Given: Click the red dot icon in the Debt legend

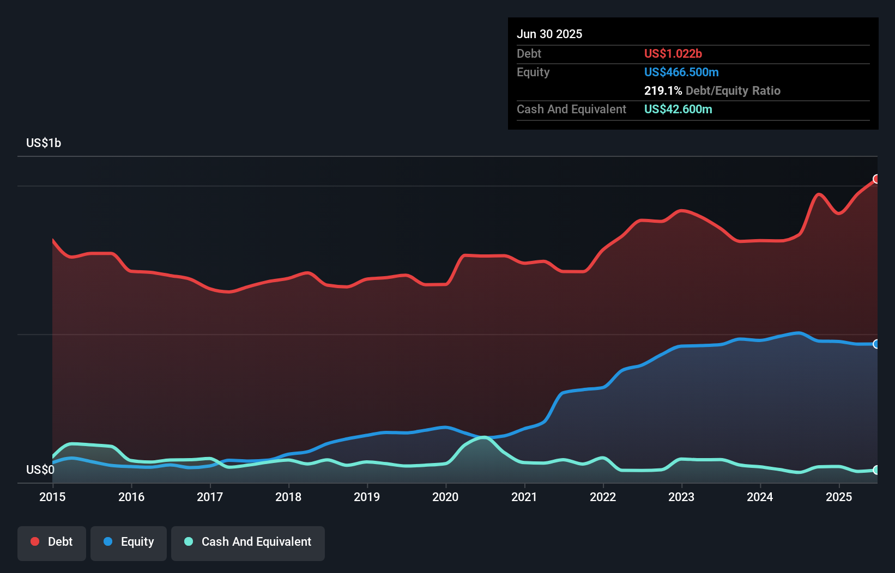Looking at the screenshot, I should 35,541.
